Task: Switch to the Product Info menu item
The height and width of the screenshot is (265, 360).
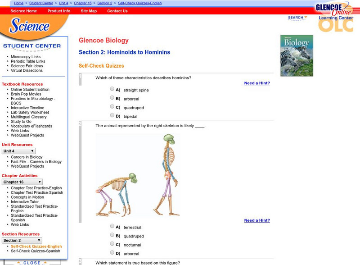Action: pyautogui.click(x=58, y=11)
